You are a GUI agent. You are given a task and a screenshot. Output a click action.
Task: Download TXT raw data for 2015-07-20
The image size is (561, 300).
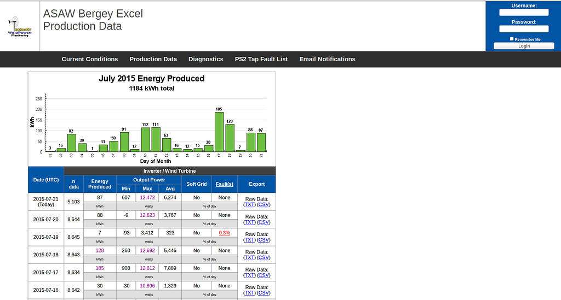tap(249, 222)
